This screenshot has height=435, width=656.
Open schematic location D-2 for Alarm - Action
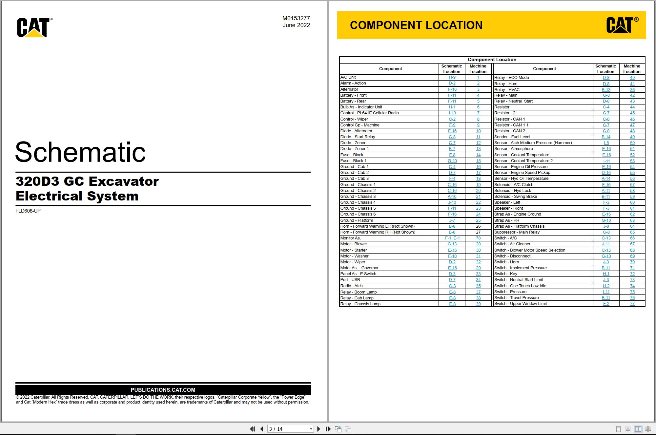click(452, 83)
